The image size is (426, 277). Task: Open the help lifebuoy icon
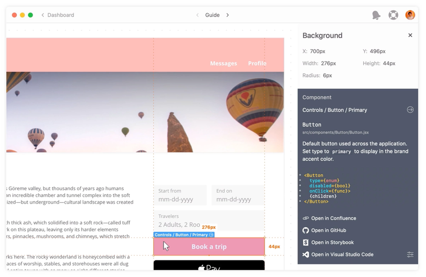point(393,15)
